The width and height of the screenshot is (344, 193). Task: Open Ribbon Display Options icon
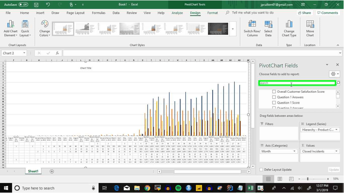(303, 5)
